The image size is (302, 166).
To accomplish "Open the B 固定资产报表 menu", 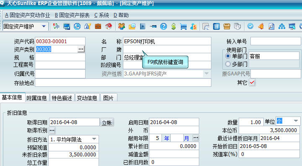I will pos(72,15).
